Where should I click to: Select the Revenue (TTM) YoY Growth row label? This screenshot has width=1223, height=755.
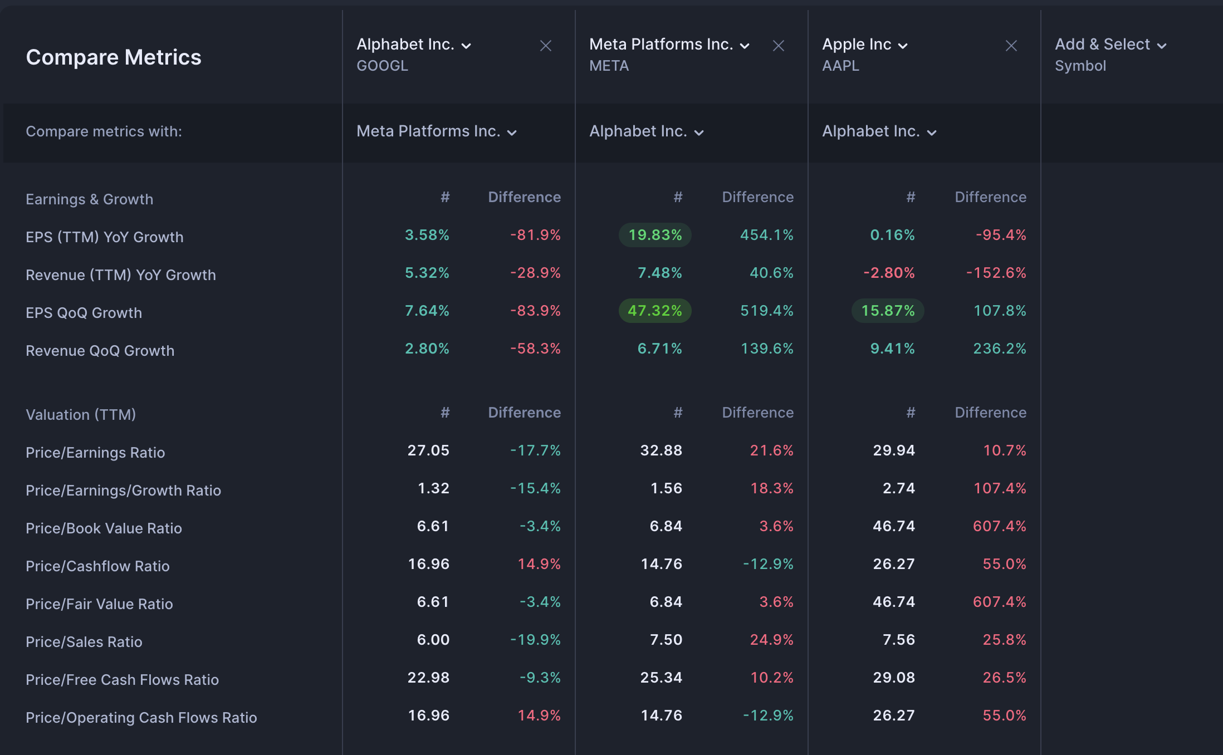click(x=121, y=275)
